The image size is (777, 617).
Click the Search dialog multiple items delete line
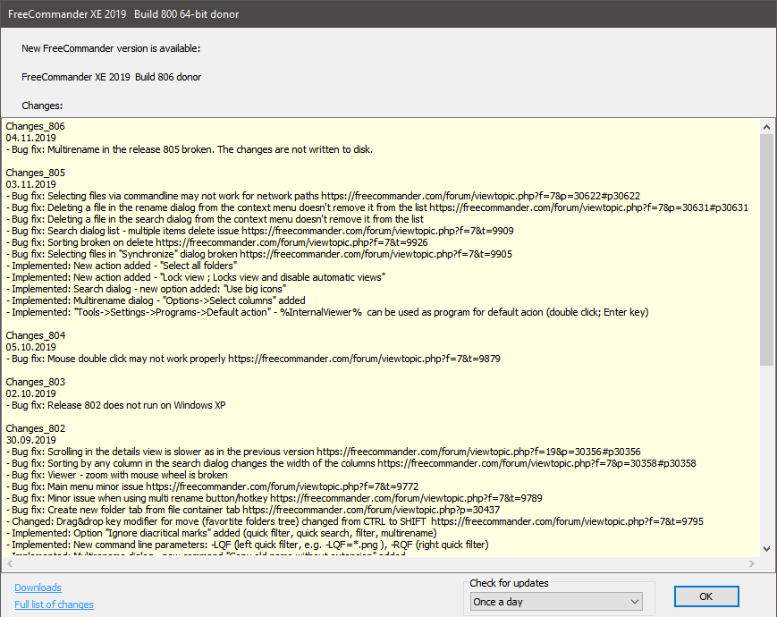coord(259,231)
